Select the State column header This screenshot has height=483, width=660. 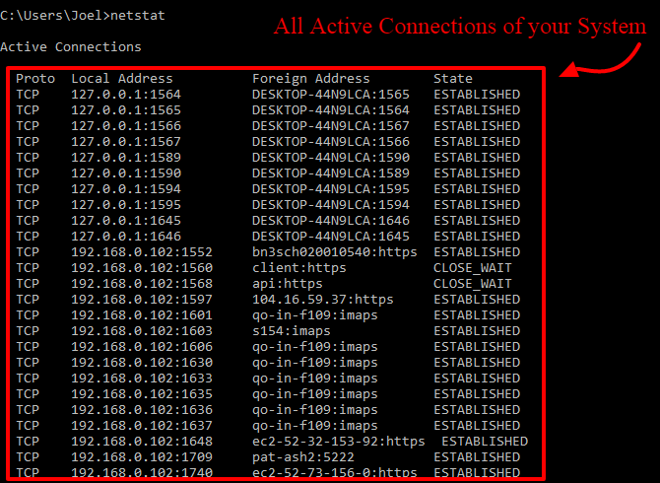point(452,78)
